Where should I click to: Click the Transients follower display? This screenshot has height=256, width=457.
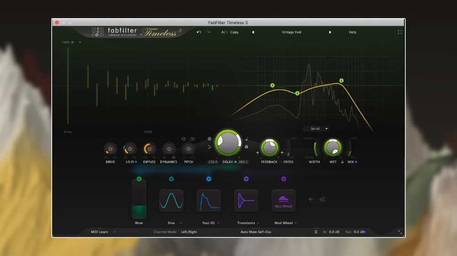point(246,200)
